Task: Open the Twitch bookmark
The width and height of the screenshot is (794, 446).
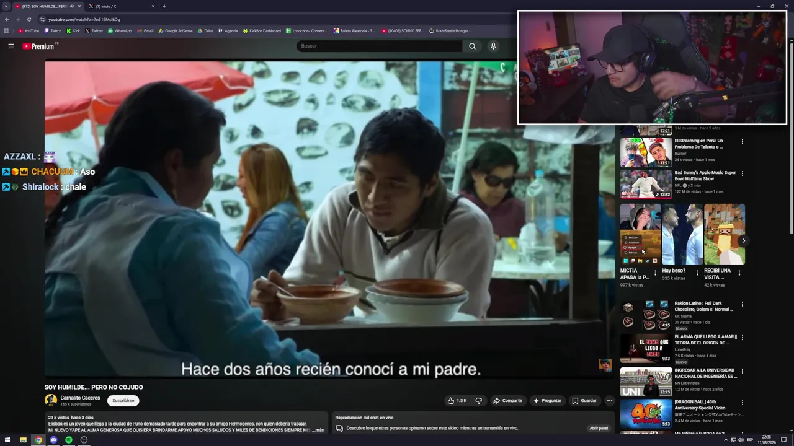Action: [x=52, y=30]
